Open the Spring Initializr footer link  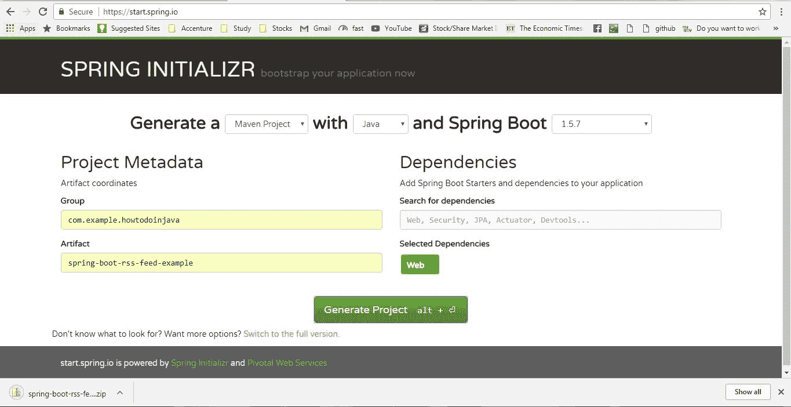click(199, 363)
